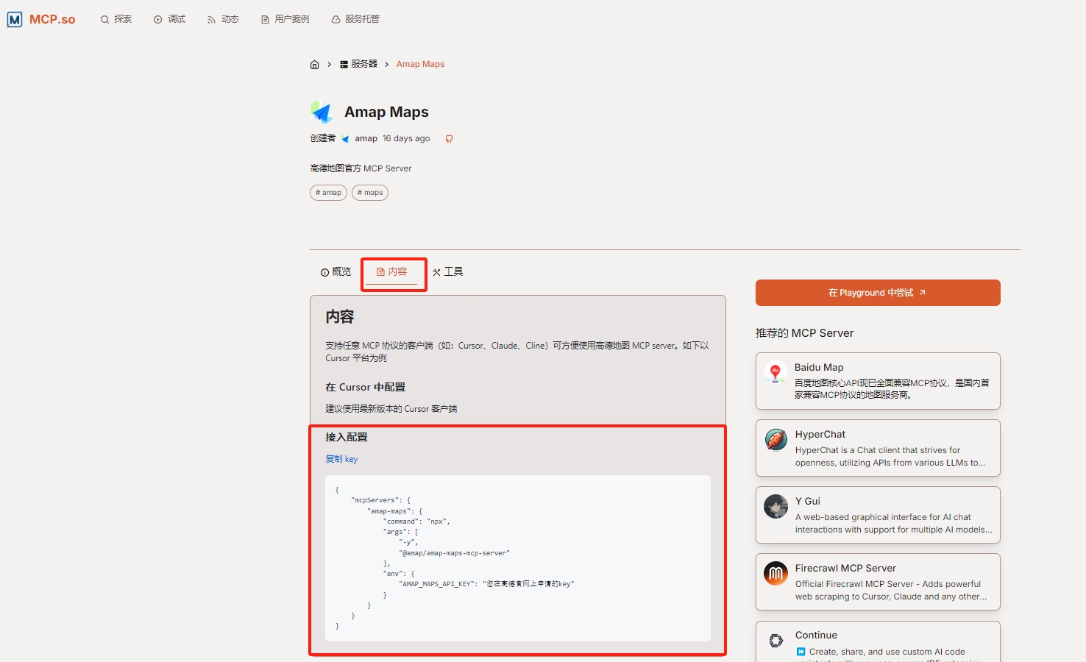The height and width of the screenshot is (662, 1086).
Task: Open the 动态 feed menu item
Action: pos(223,19)
